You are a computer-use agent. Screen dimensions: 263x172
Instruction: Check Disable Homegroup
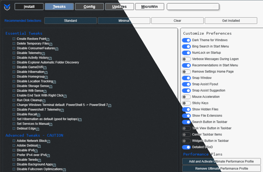click(14, 76)
